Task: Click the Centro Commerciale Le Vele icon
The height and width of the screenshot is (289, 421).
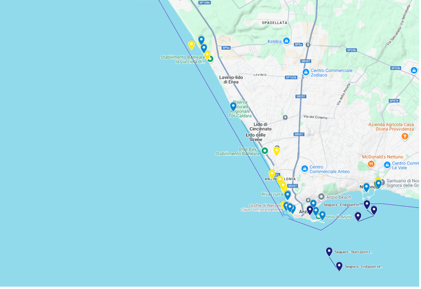Action: (387, 165)
